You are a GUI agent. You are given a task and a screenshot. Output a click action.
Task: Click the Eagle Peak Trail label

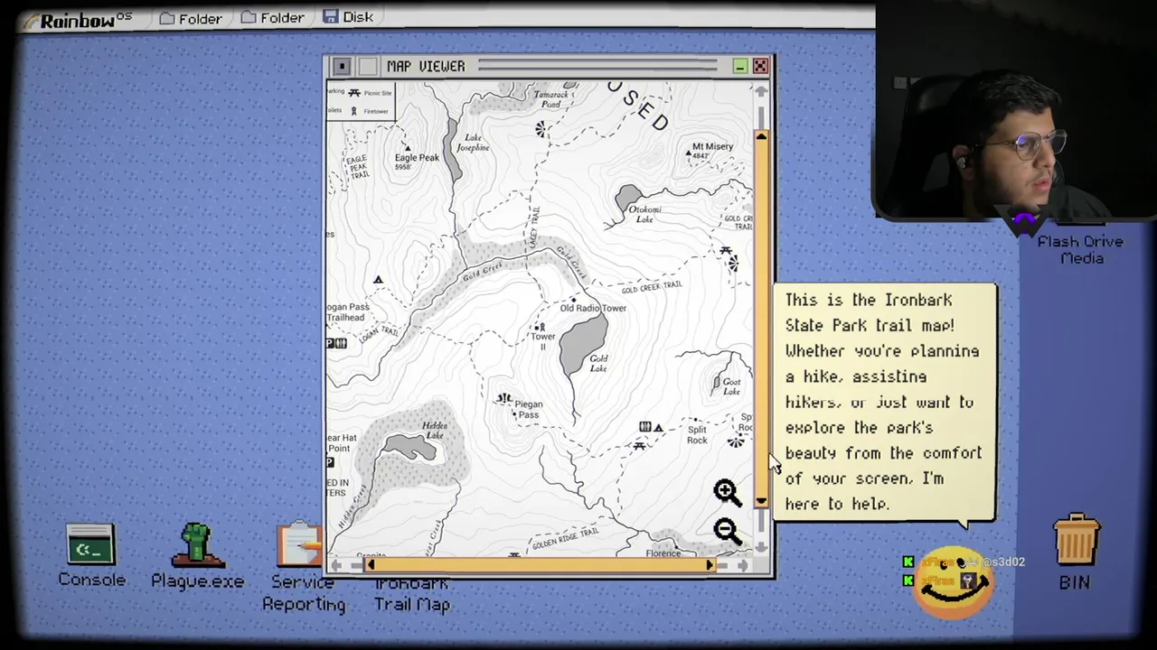(x=359, y=165)
